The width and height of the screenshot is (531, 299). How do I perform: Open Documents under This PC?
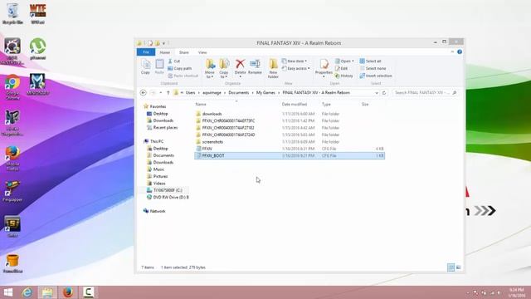click(x=163, y=155)
